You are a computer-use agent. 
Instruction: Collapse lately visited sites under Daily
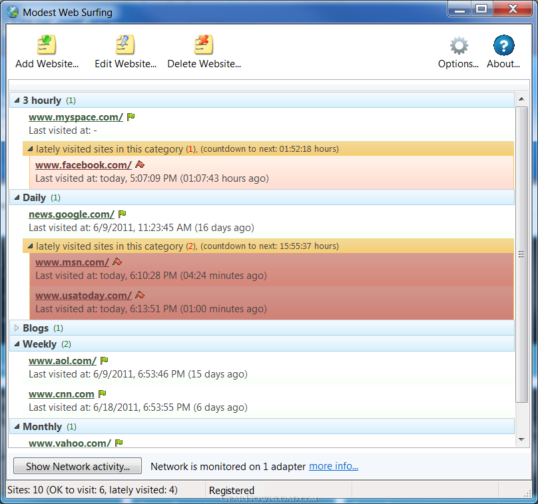pyautogui.click(x=30, y=246)
